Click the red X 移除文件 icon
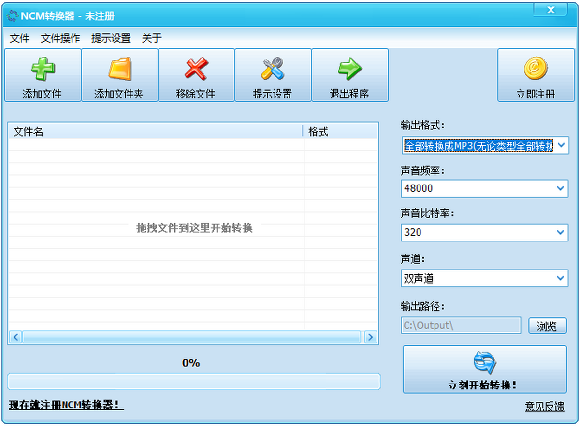This screenshot has height=426, width=580. (x=196, y=70)
